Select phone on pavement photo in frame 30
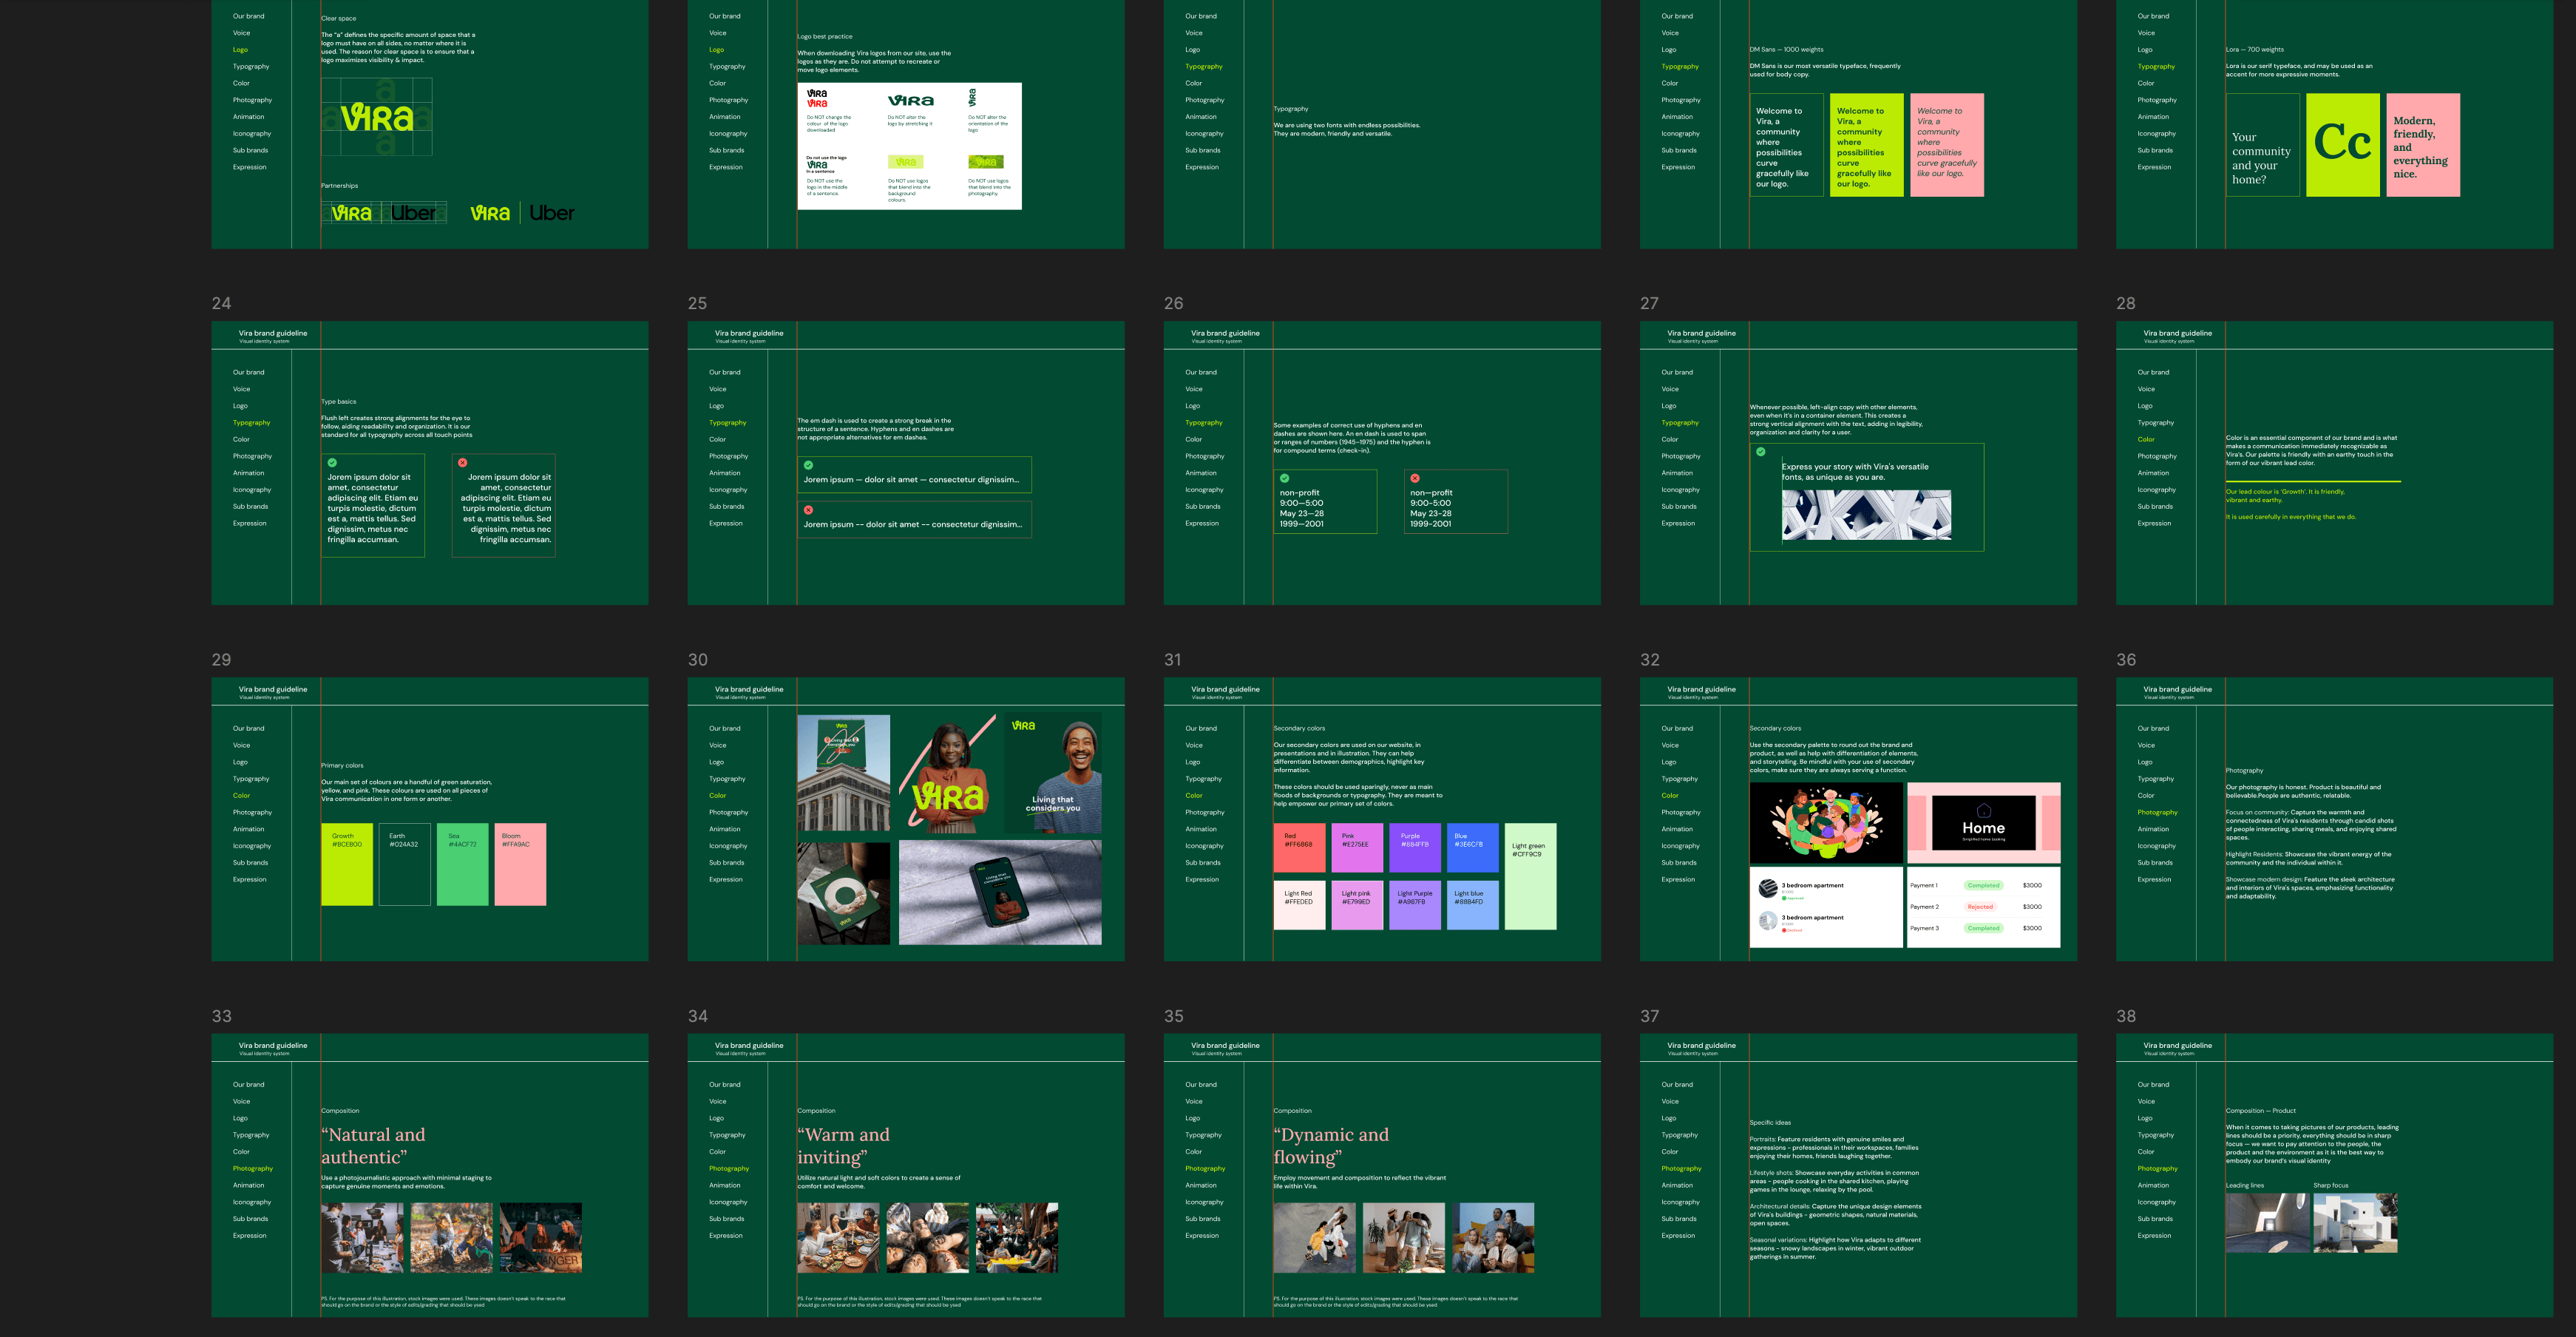 click(x=1000, y=892)
